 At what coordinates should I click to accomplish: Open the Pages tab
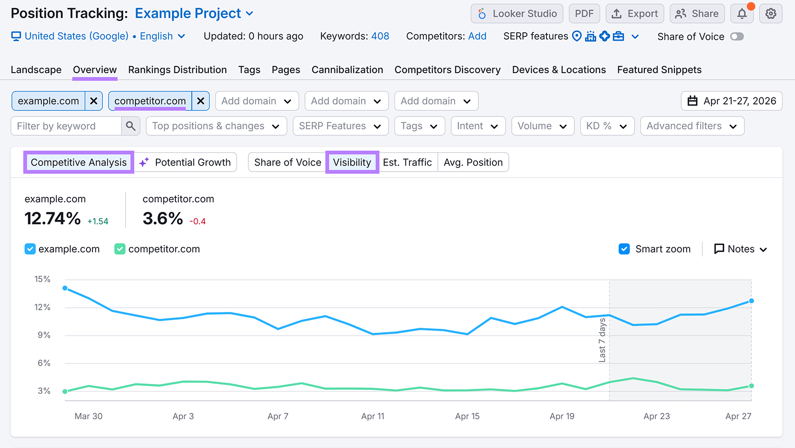coord(286,70)
